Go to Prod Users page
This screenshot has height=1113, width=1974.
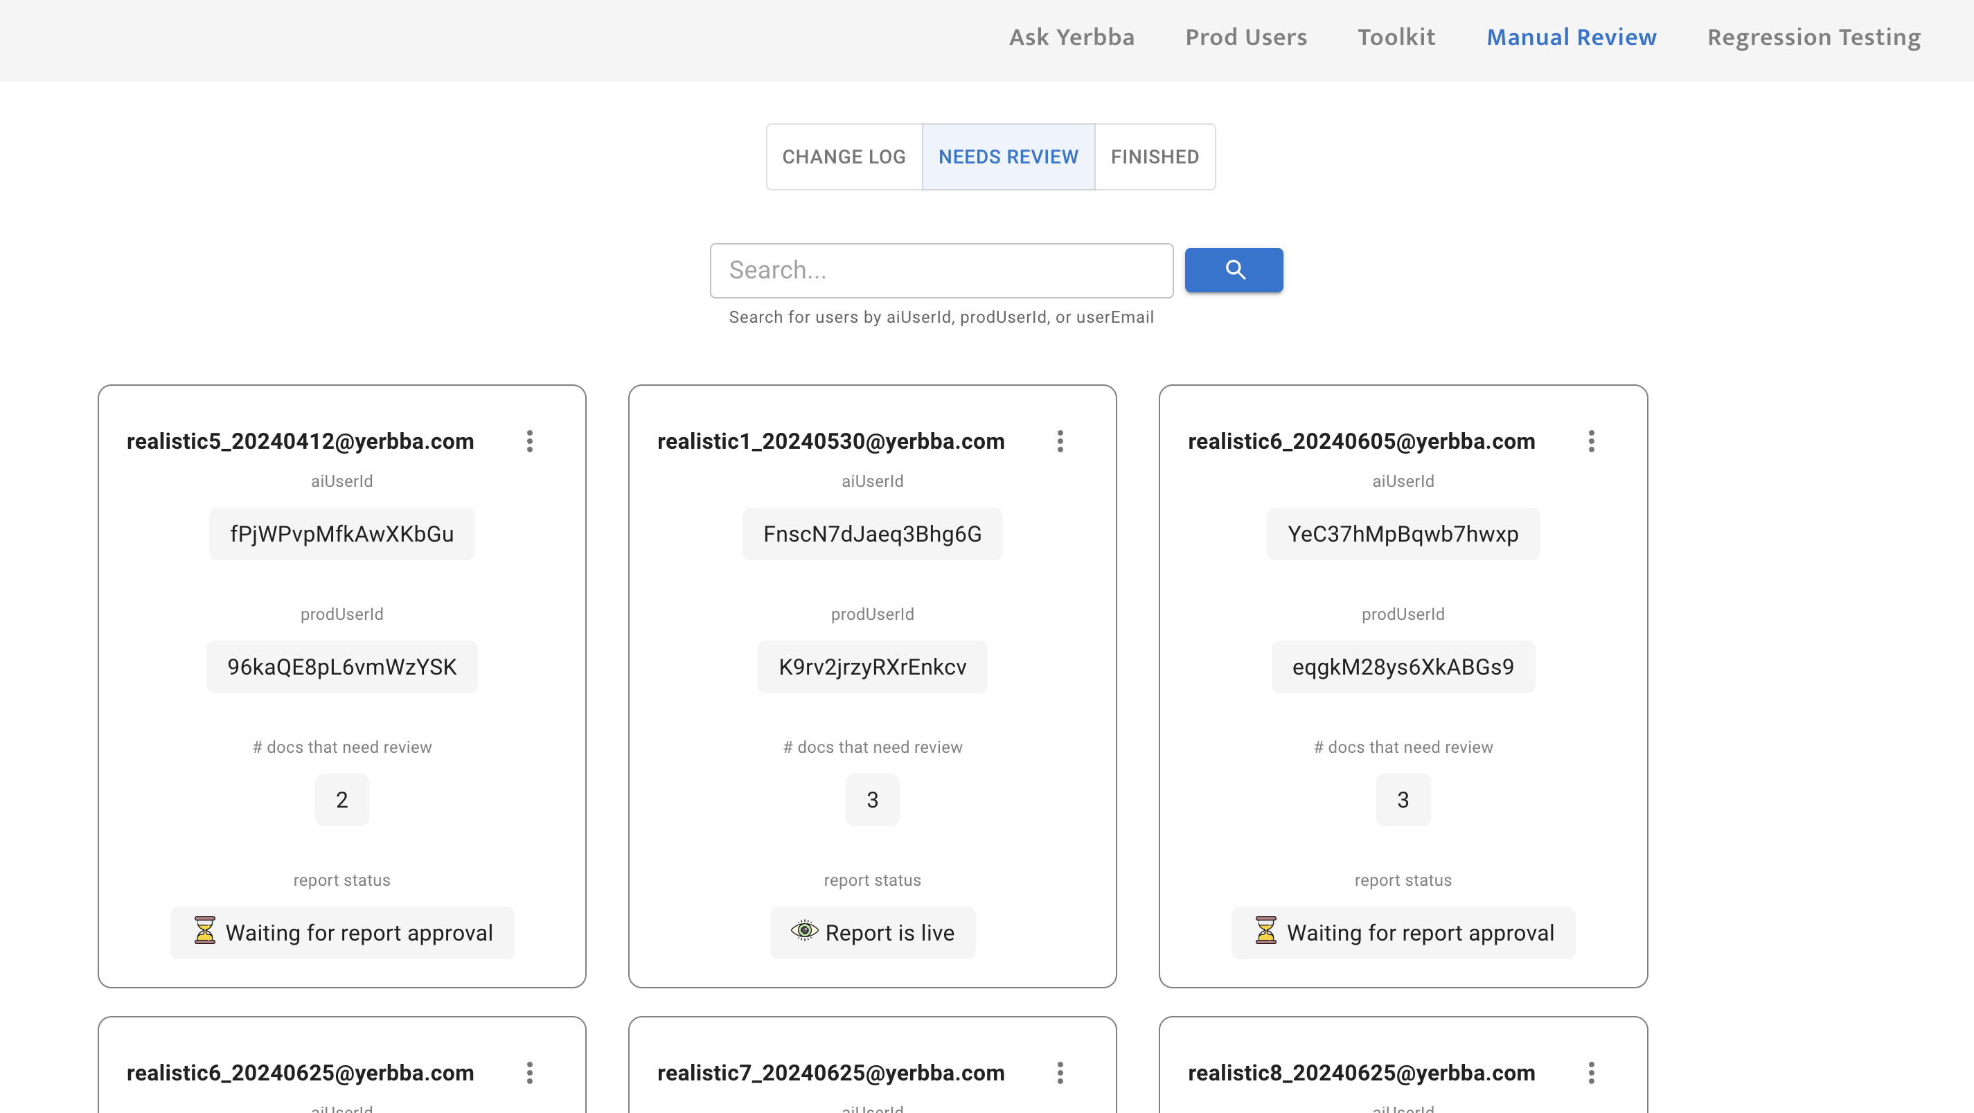pos(1246,37)
